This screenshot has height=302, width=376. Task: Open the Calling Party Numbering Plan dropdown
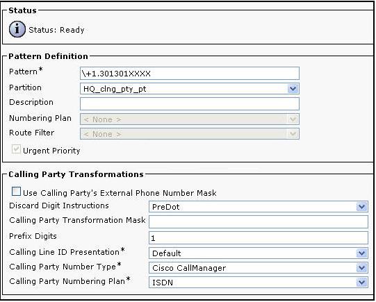point(361,283)
